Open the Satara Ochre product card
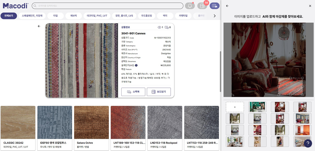315x151 pixels. pyautogui.click(x=91, y=128)
